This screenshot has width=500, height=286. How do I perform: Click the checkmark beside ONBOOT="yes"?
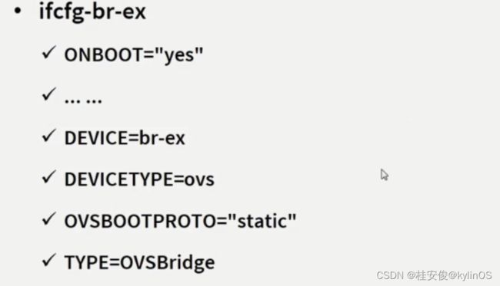pyautogui.click(x=49, y=53)
